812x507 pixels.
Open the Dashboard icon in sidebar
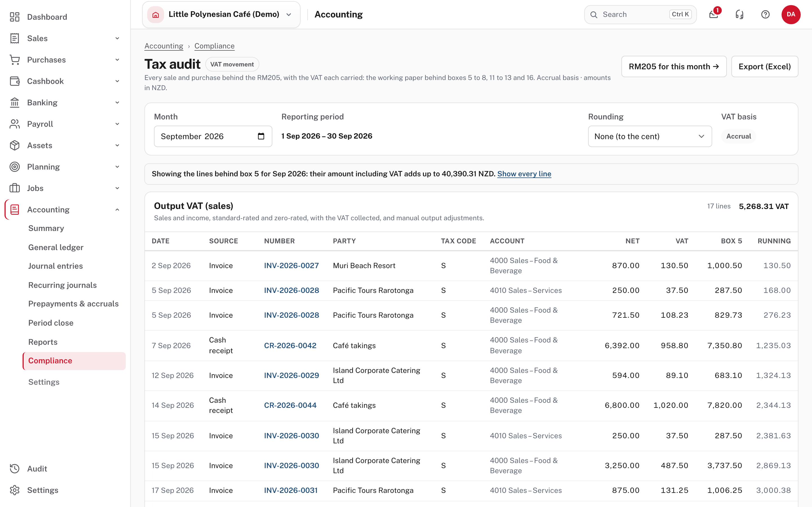click(14, 17)
